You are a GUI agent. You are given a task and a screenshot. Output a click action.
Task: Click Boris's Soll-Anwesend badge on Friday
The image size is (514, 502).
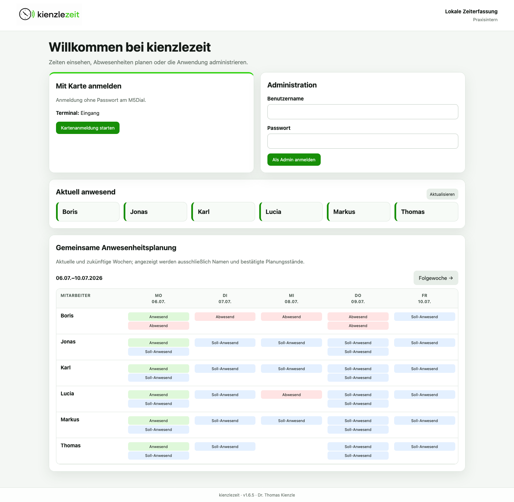[x=425, y=317]
